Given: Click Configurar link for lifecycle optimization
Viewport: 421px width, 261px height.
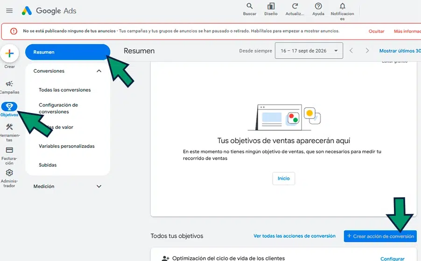Looking at the screenshot, I should [x=392, y=259].
